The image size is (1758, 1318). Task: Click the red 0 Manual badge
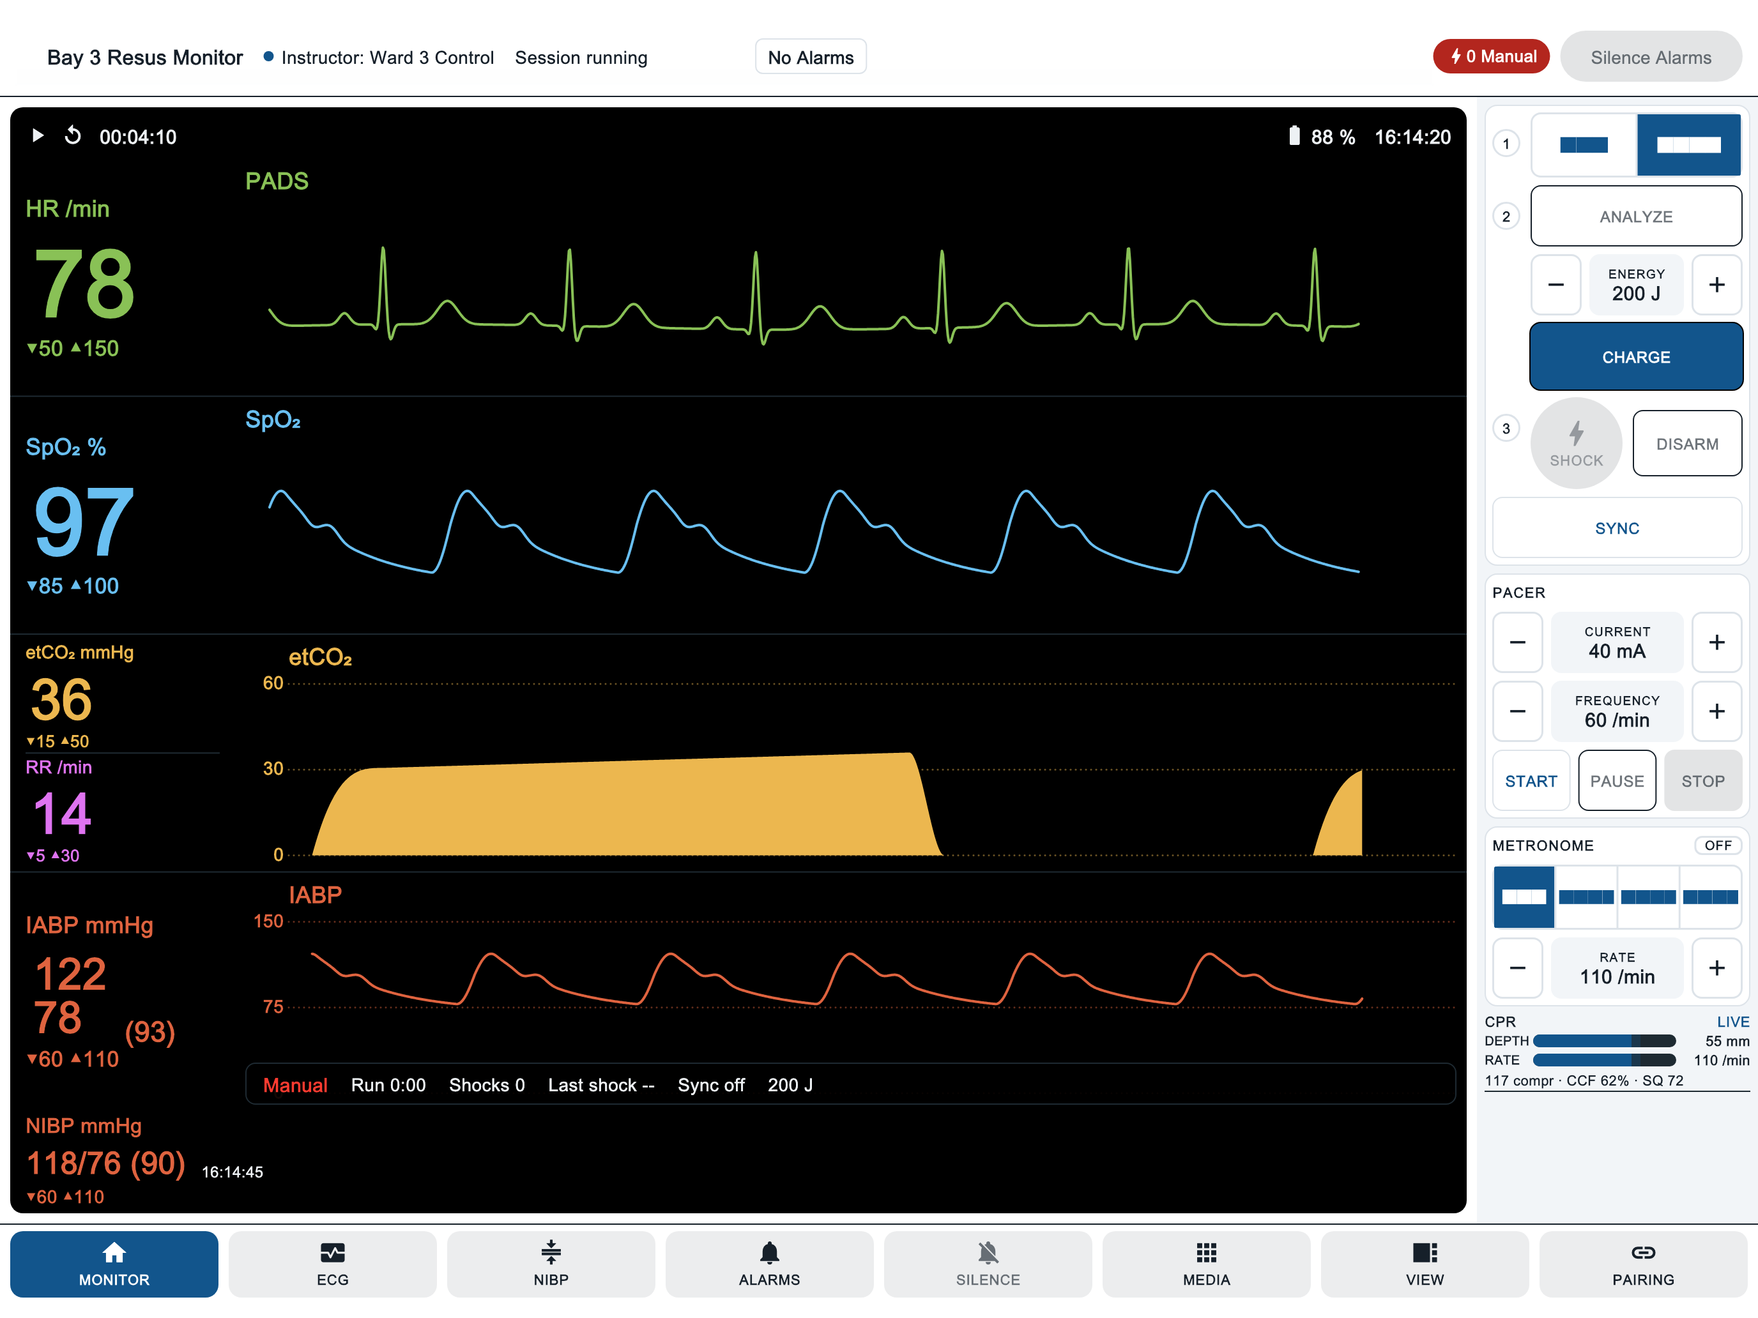[x=1492, y=56]
